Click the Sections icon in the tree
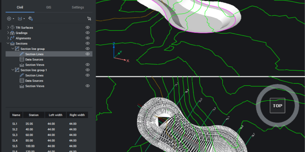 tap(12, 44)
